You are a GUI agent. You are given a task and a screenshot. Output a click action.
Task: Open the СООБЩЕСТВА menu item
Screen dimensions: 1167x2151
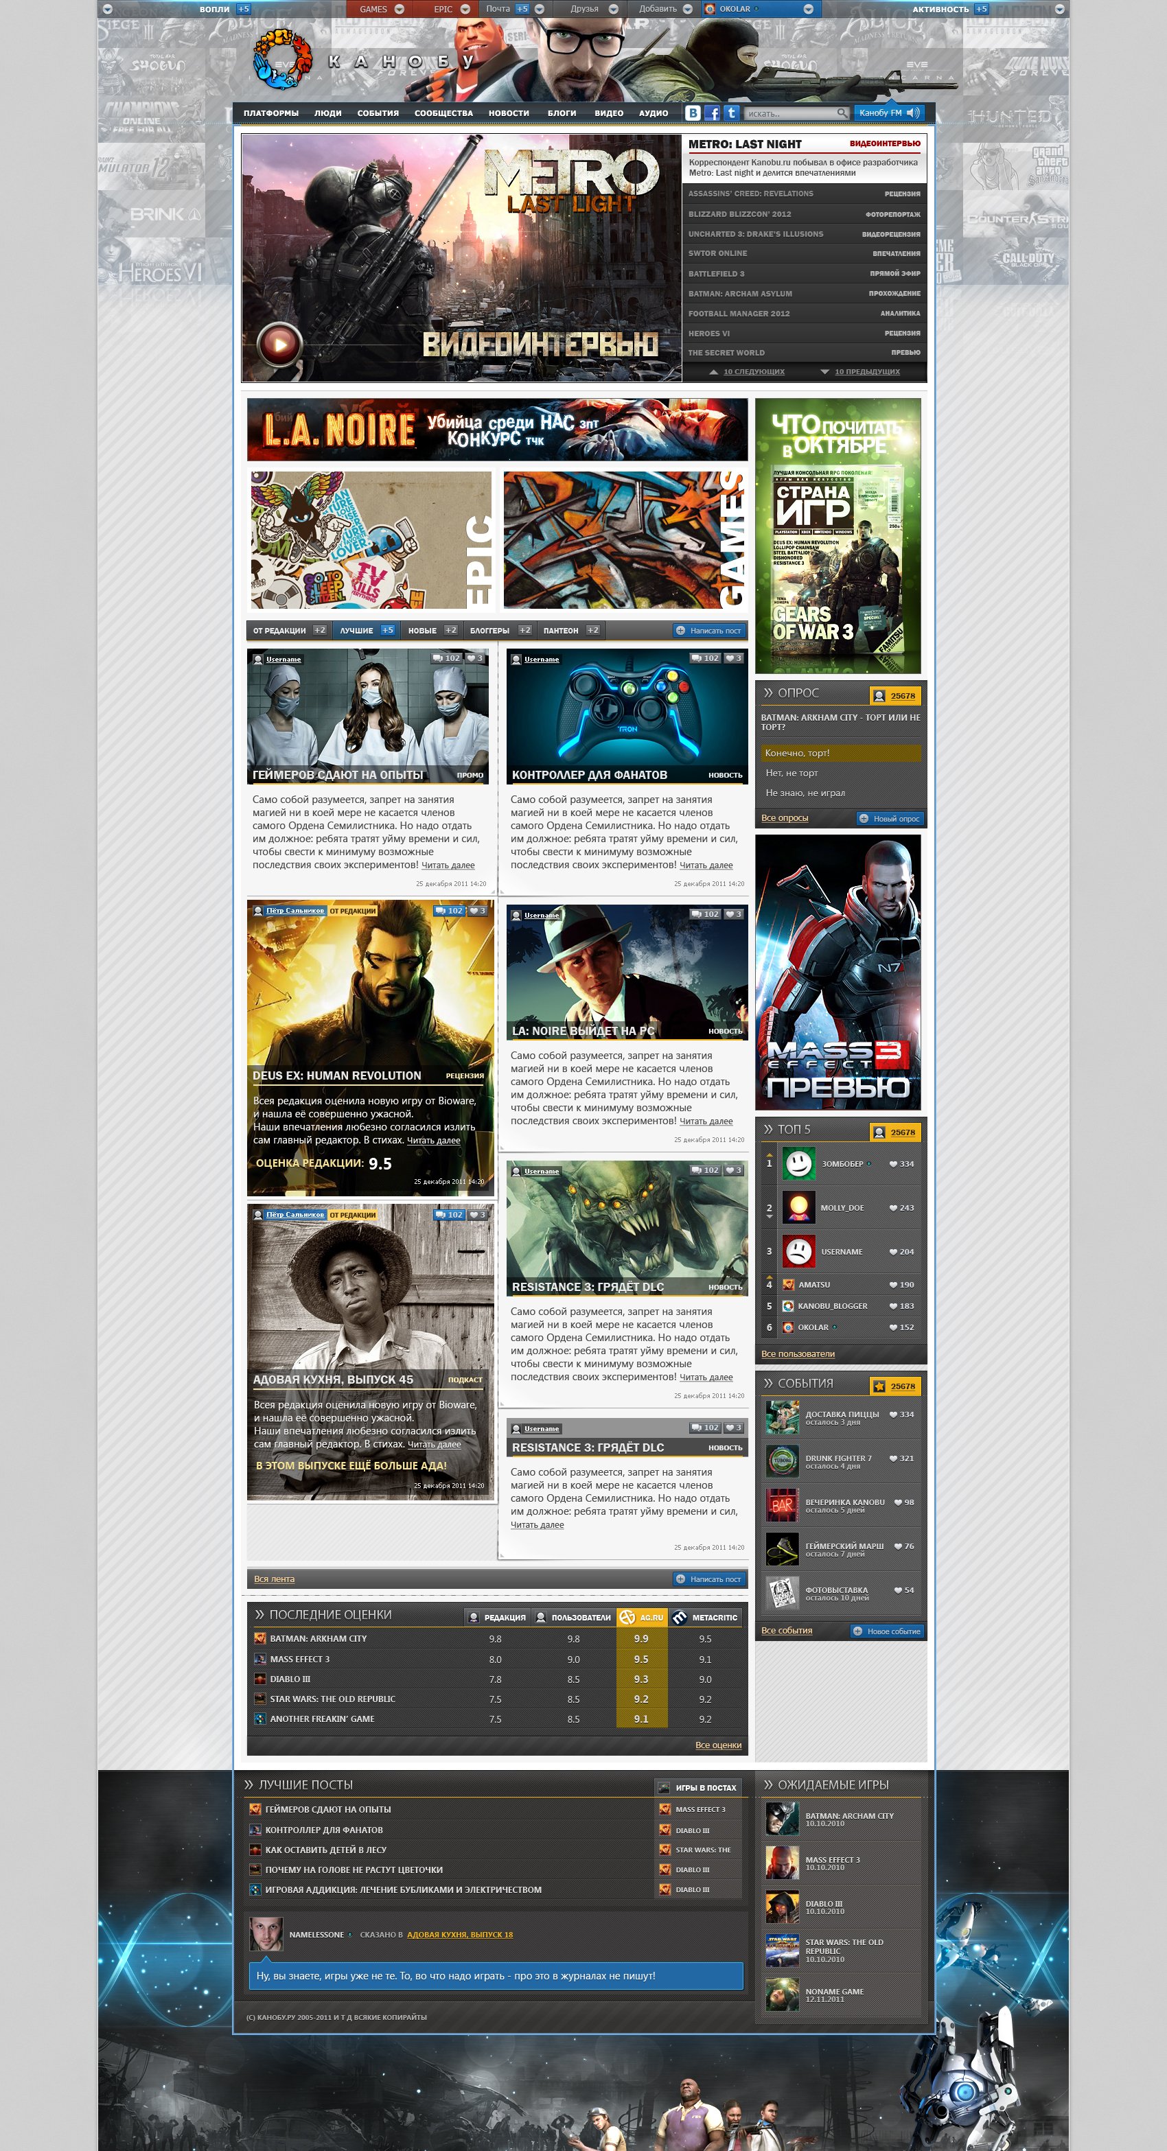point(443,113)
